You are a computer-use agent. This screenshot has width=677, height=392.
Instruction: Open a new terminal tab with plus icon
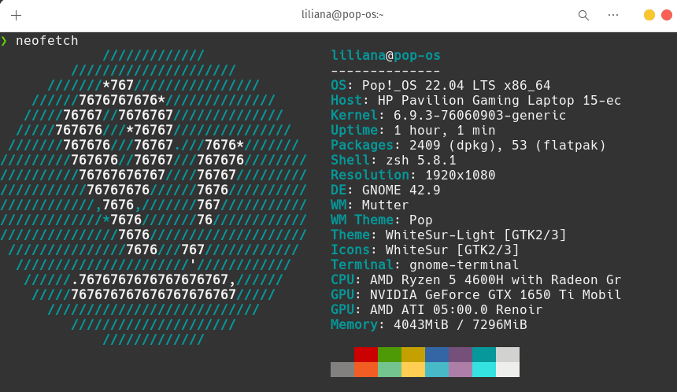tap(16, 16)
